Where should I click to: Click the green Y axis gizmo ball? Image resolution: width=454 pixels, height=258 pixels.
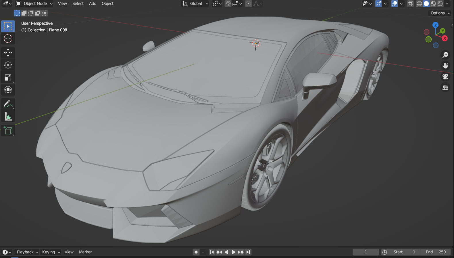click(x=443, y=31)
